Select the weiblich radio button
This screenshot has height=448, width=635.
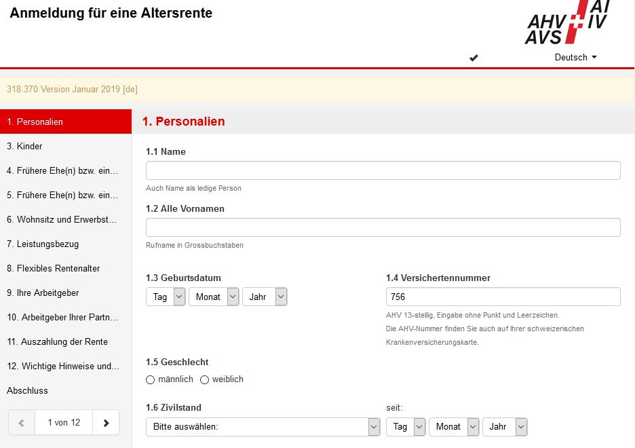pos(204,379)
